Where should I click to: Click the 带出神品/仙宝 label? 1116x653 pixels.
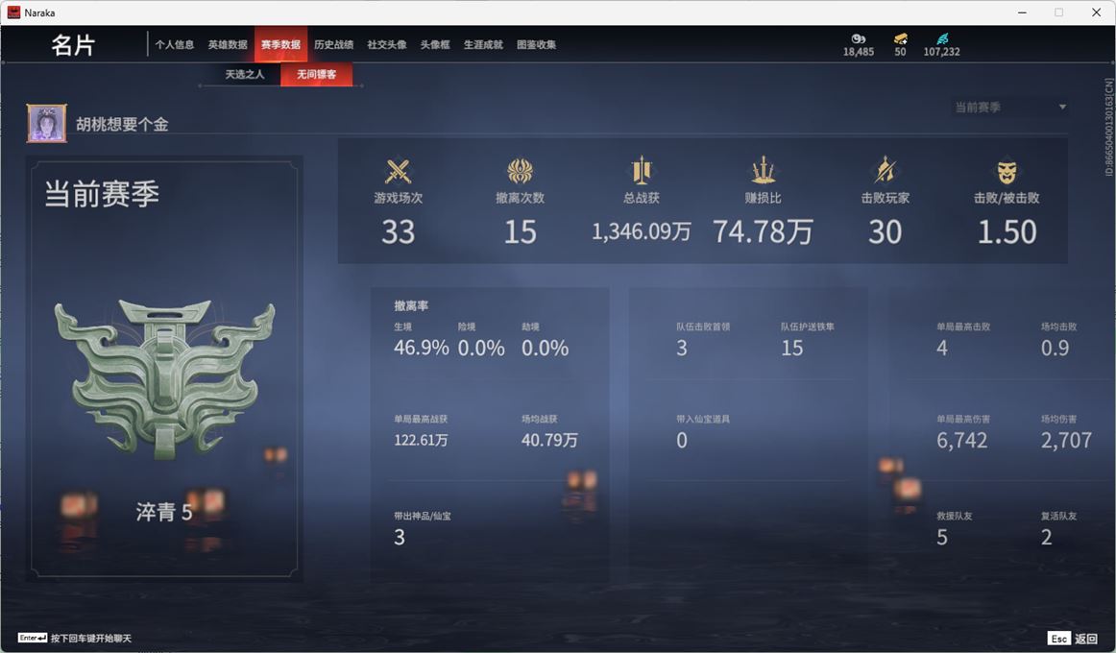click(422, 516)
